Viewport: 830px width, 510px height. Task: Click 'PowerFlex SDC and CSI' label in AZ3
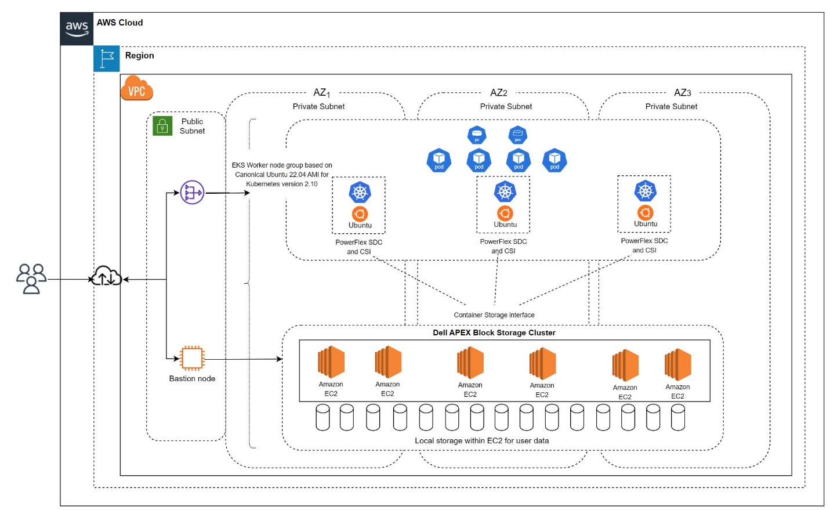(x=644, y=245)
